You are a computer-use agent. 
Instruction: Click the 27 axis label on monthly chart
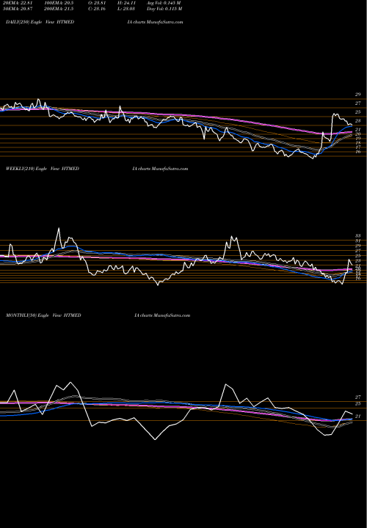(x=357, y=397)
